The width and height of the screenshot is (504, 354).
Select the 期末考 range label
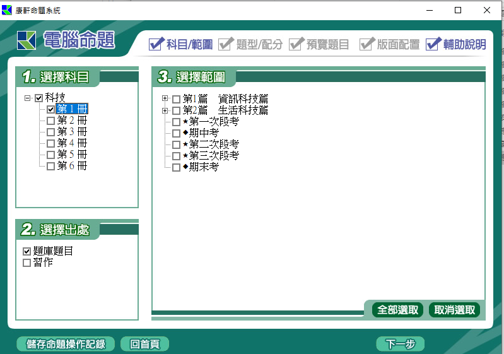click(x=201, y=167)
